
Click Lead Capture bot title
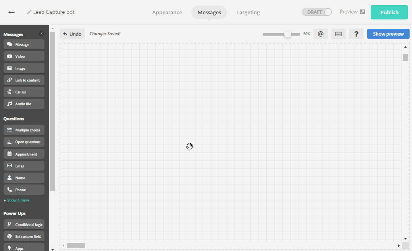54,12
